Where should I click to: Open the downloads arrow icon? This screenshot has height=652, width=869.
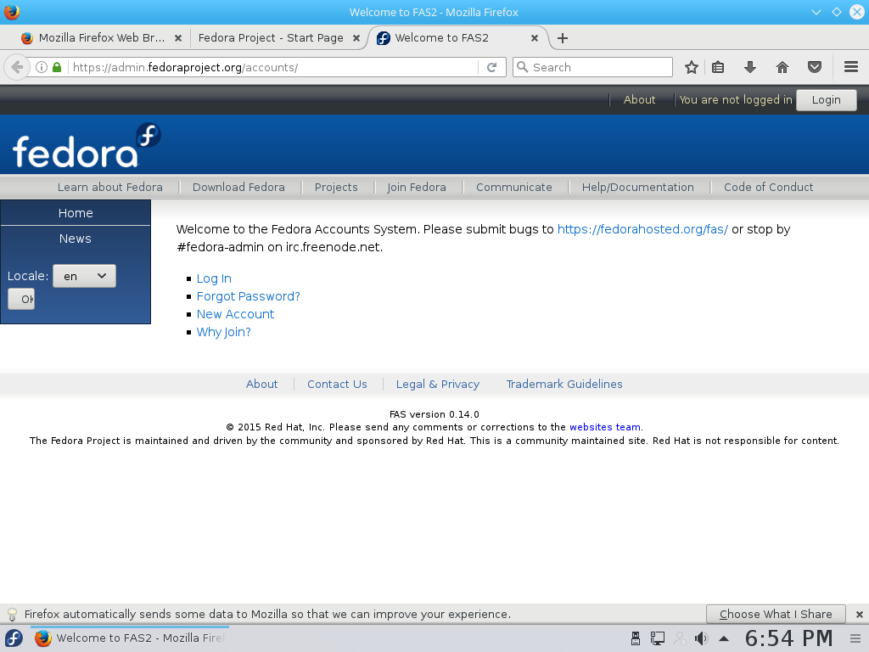pyautogui.click(x=750, y=68)
